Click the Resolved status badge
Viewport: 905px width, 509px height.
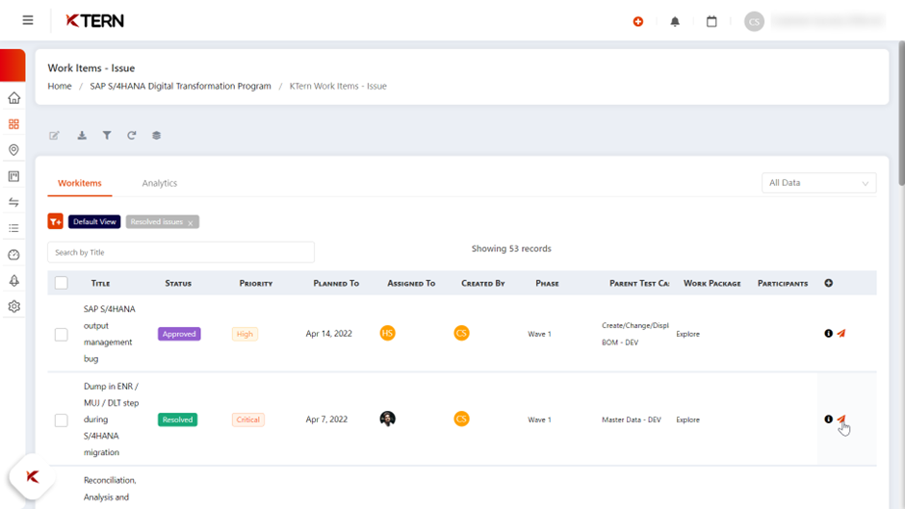177,420
